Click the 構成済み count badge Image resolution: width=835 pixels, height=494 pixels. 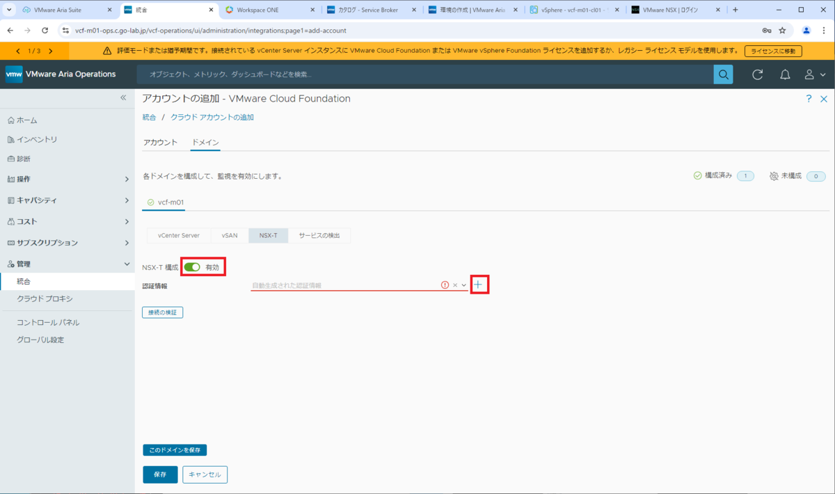click(745, 176)
